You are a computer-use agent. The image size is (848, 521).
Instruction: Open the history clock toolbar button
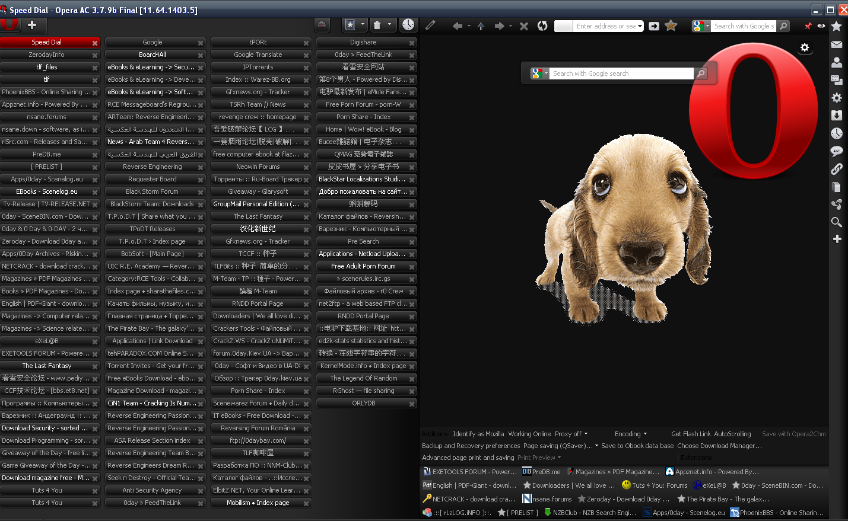coord(408,25)
